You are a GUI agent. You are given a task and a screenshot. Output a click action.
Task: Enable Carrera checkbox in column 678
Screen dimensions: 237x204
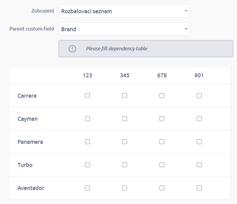pos(162,96)
